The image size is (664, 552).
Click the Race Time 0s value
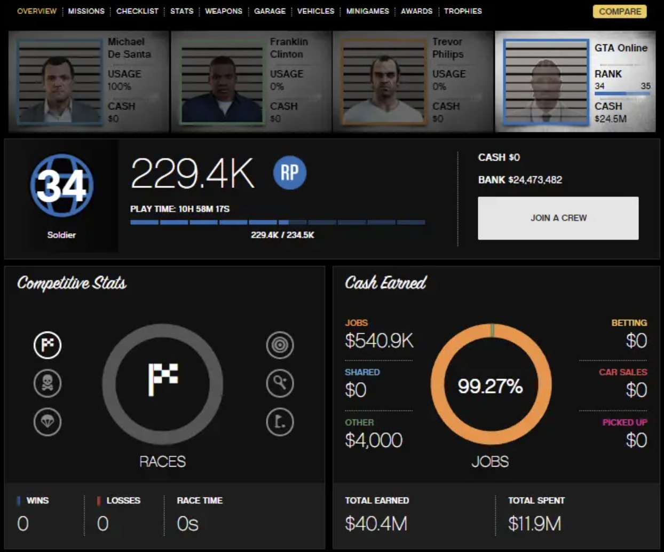pyautogui.click(x=187, y=524)
